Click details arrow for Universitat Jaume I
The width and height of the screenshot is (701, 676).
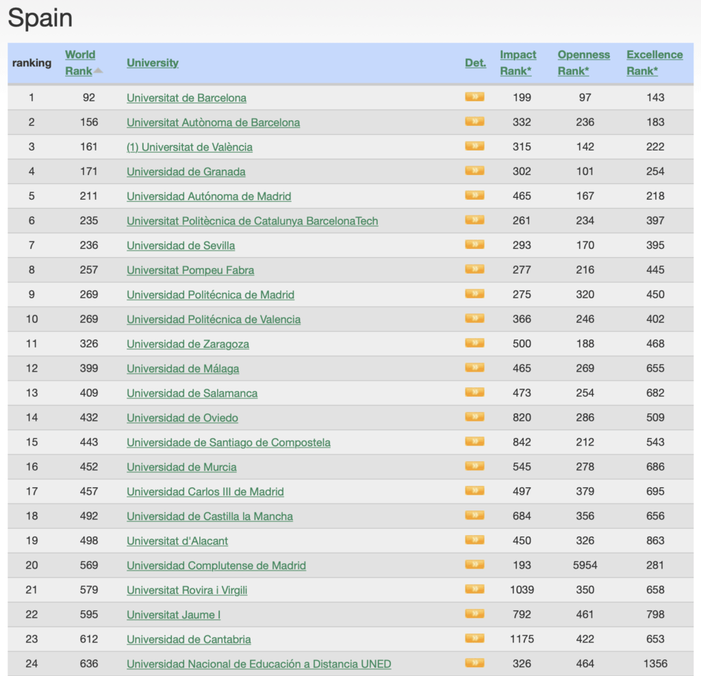pyautogui.click(x=474, y=613)
